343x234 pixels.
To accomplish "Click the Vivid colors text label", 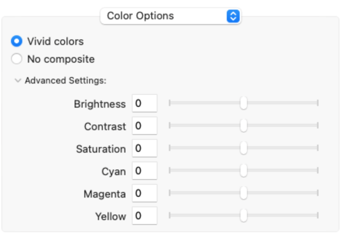I will pyautogui.click(x=55, y=41).
